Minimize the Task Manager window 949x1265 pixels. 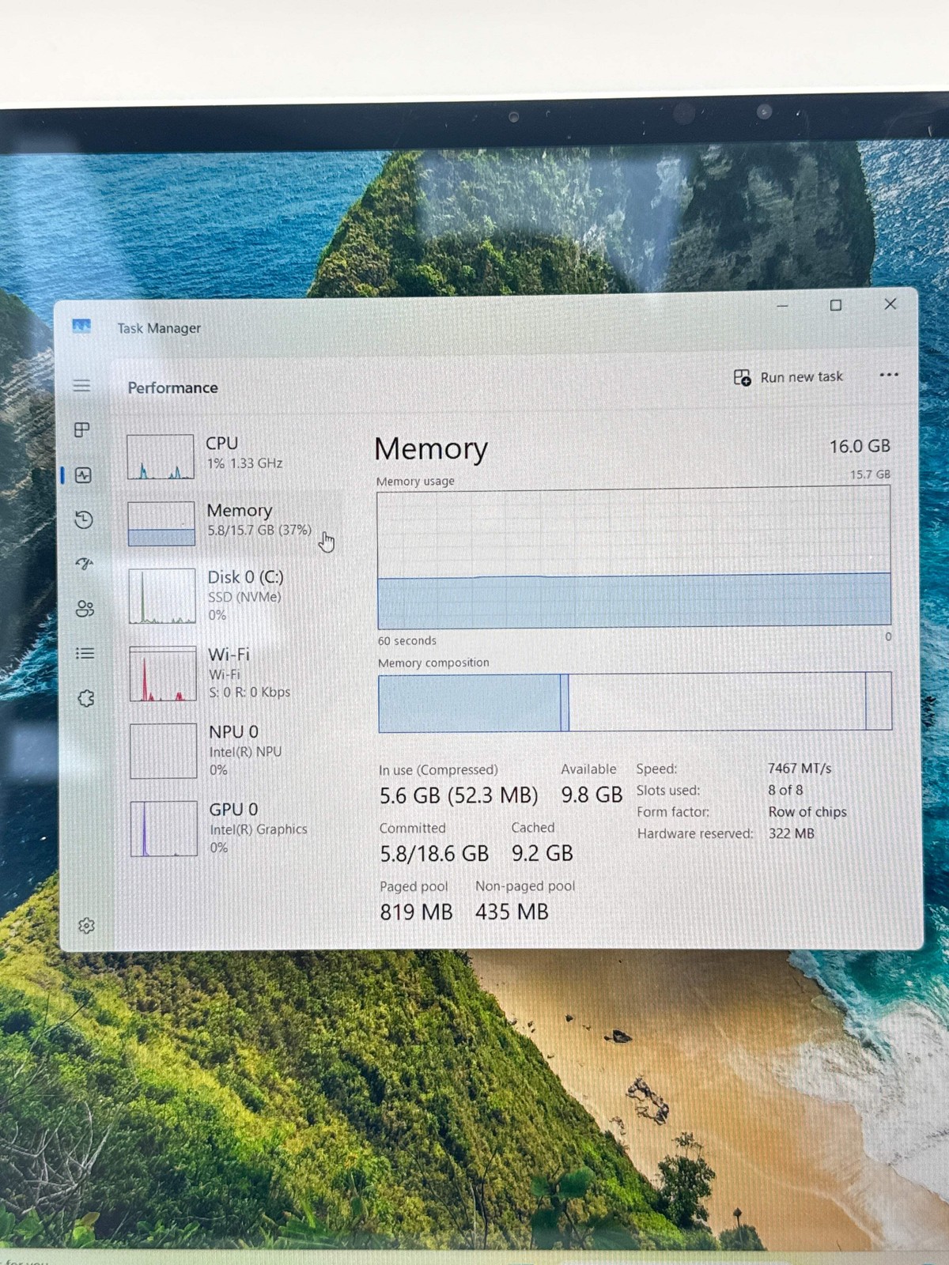pyautogui.click(x=782, y=305)
